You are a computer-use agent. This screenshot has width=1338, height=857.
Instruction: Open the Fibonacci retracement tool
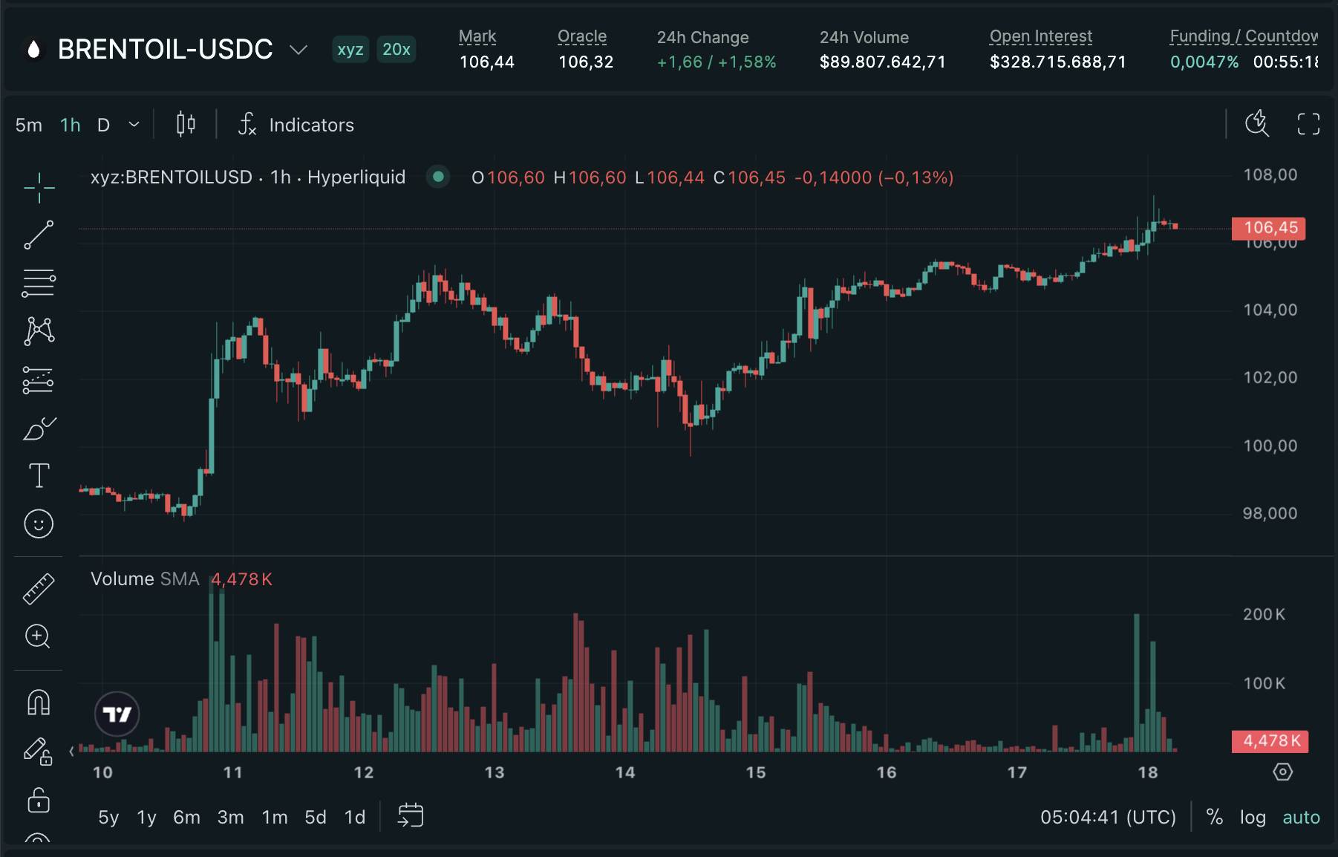point(39,283)
